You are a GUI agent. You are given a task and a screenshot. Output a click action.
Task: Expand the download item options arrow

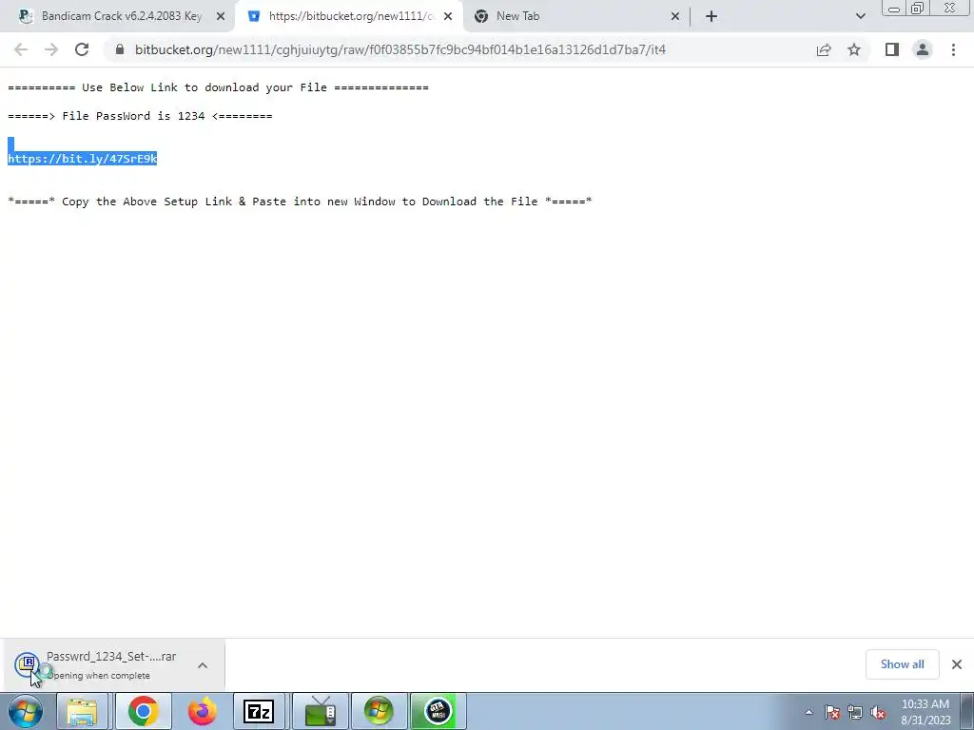[203, 665]
